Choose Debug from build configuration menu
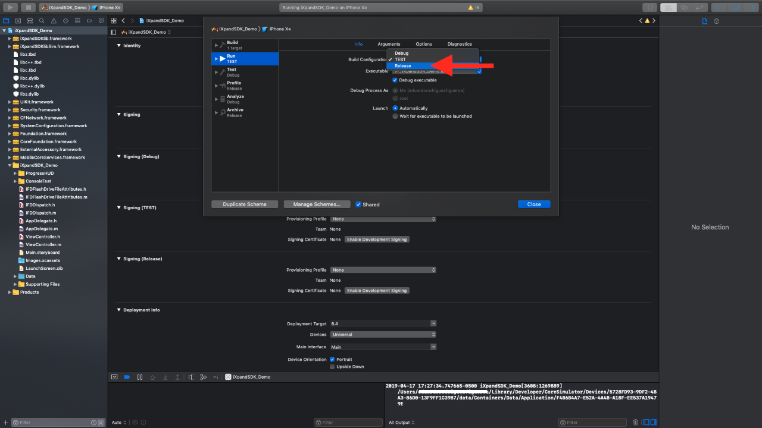 coord(433,53)
